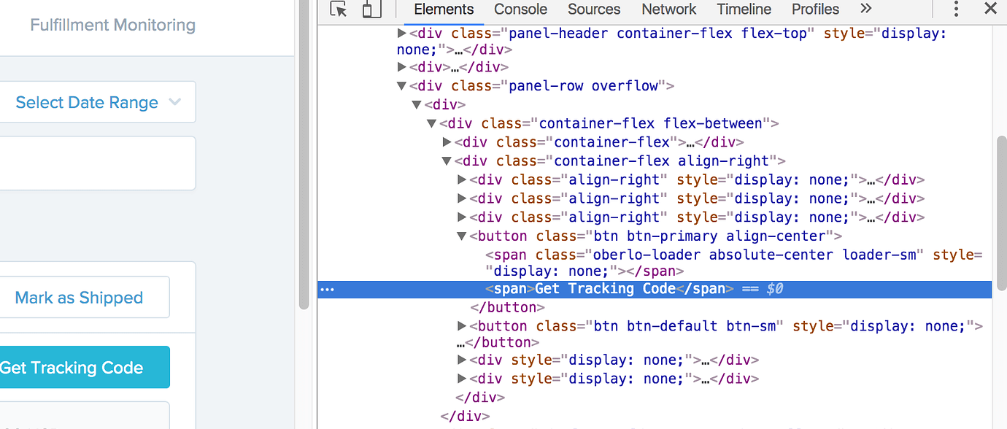Select the inspect element cursor icon
1007x429 pixels.
338,9
